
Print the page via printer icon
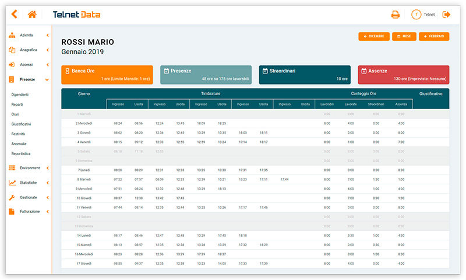(396, 14)
